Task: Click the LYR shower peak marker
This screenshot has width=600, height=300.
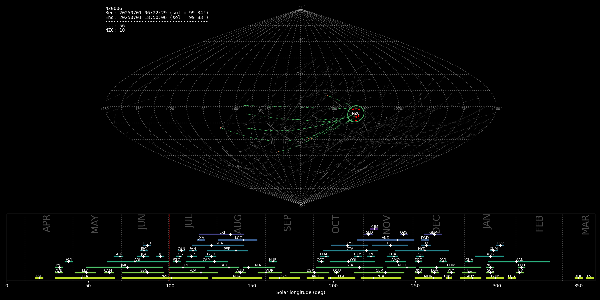Action: [60, 267]
